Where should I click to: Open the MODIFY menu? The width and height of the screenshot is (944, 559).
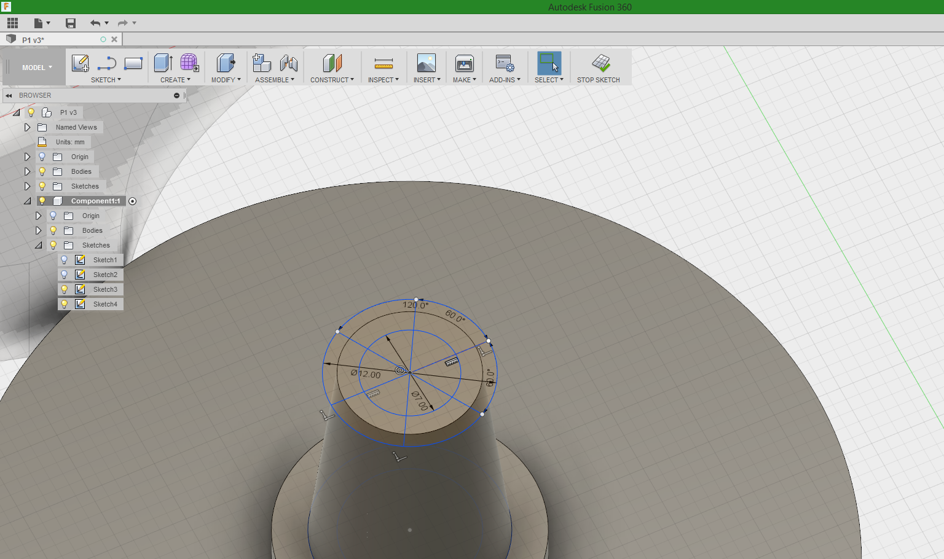226,80
